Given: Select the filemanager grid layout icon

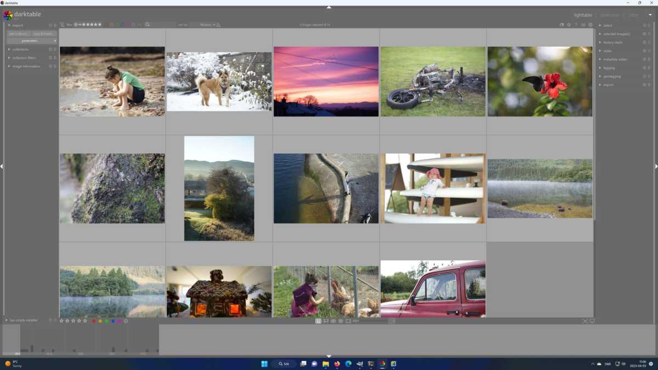Looking at the screenshot, I should (x=318, y=321).
